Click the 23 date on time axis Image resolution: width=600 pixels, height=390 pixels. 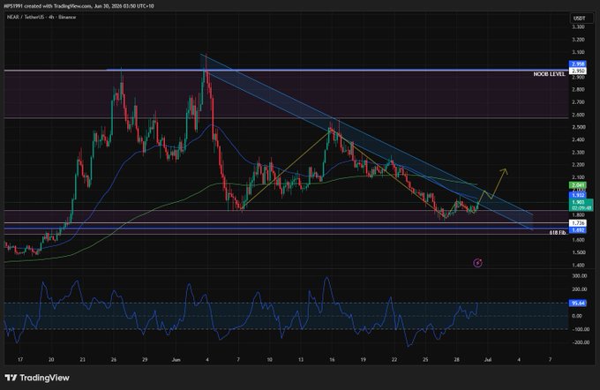coord(83,360)
